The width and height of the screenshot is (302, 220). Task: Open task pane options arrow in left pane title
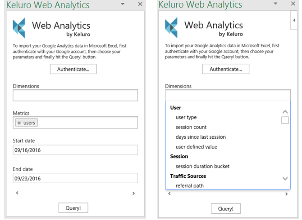[123, 4]
